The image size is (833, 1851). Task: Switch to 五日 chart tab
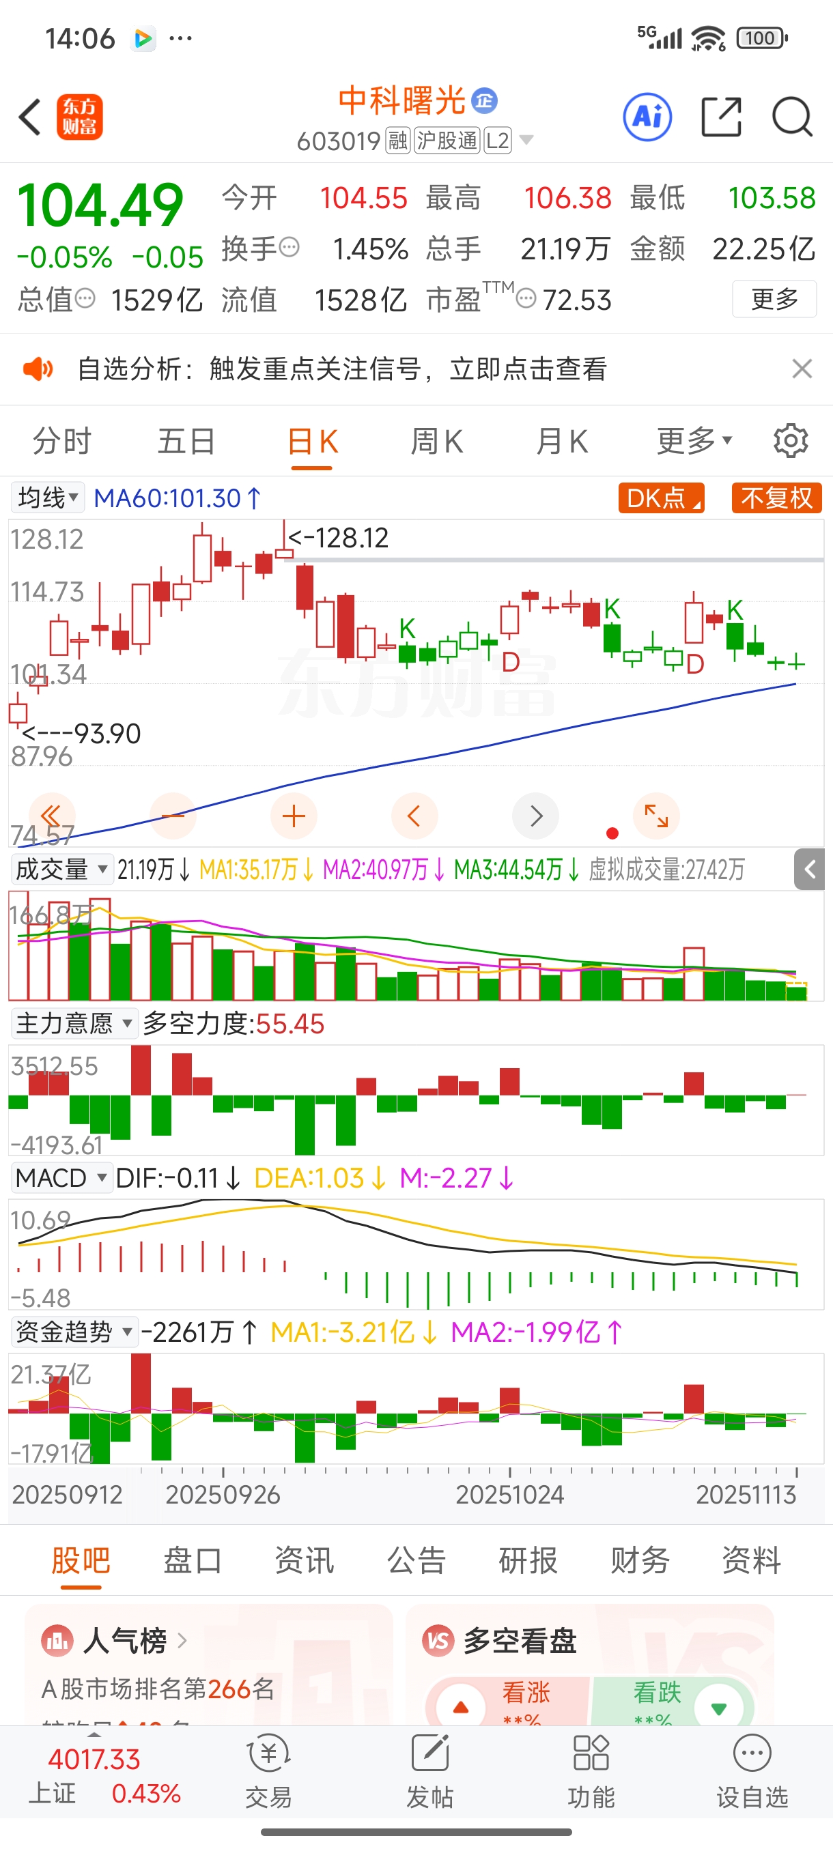186,440
